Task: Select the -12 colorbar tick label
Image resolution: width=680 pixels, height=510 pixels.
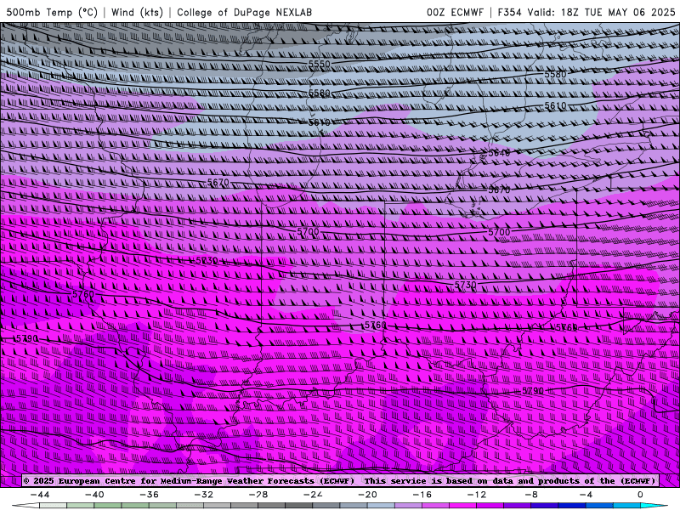Action: tap(477, 495)
